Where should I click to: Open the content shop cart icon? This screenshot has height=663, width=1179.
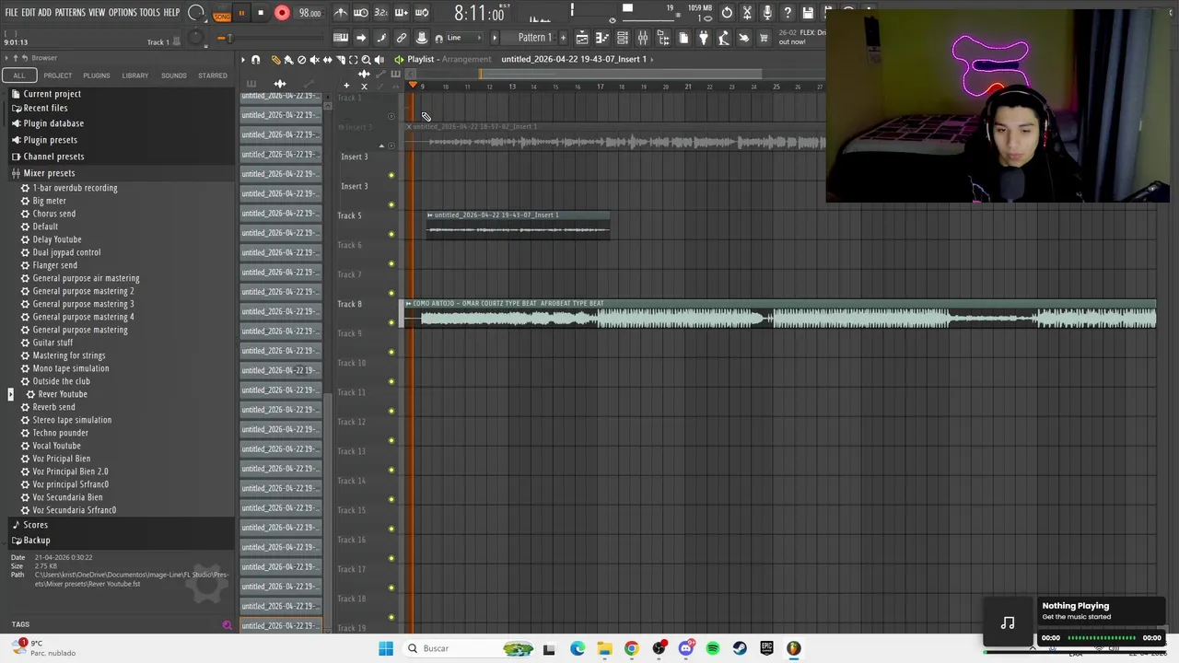[x=764, y=38]
